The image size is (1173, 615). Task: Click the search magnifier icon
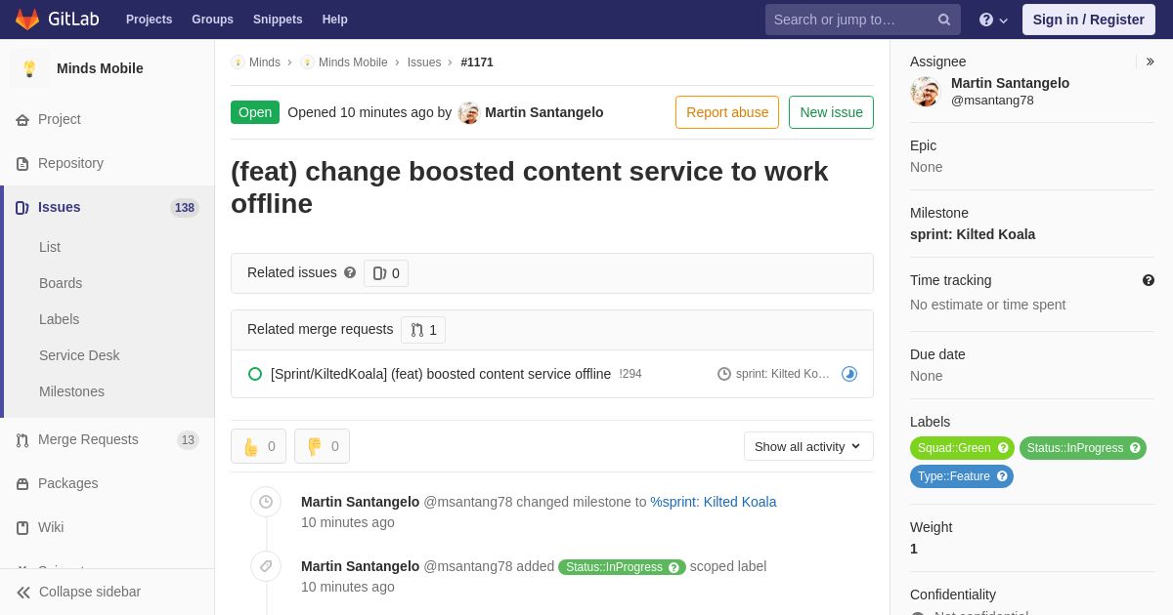click(x=944, y=20)
